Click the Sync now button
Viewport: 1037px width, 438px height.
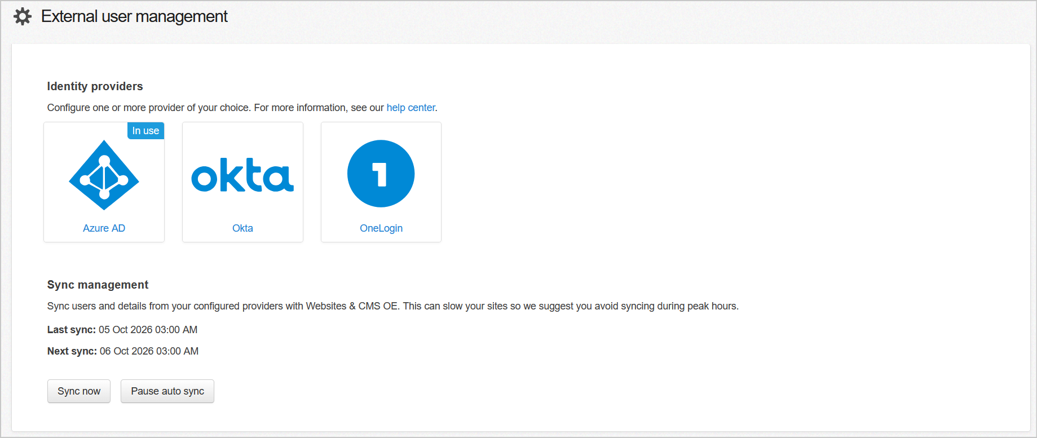[x=79, y=391]
